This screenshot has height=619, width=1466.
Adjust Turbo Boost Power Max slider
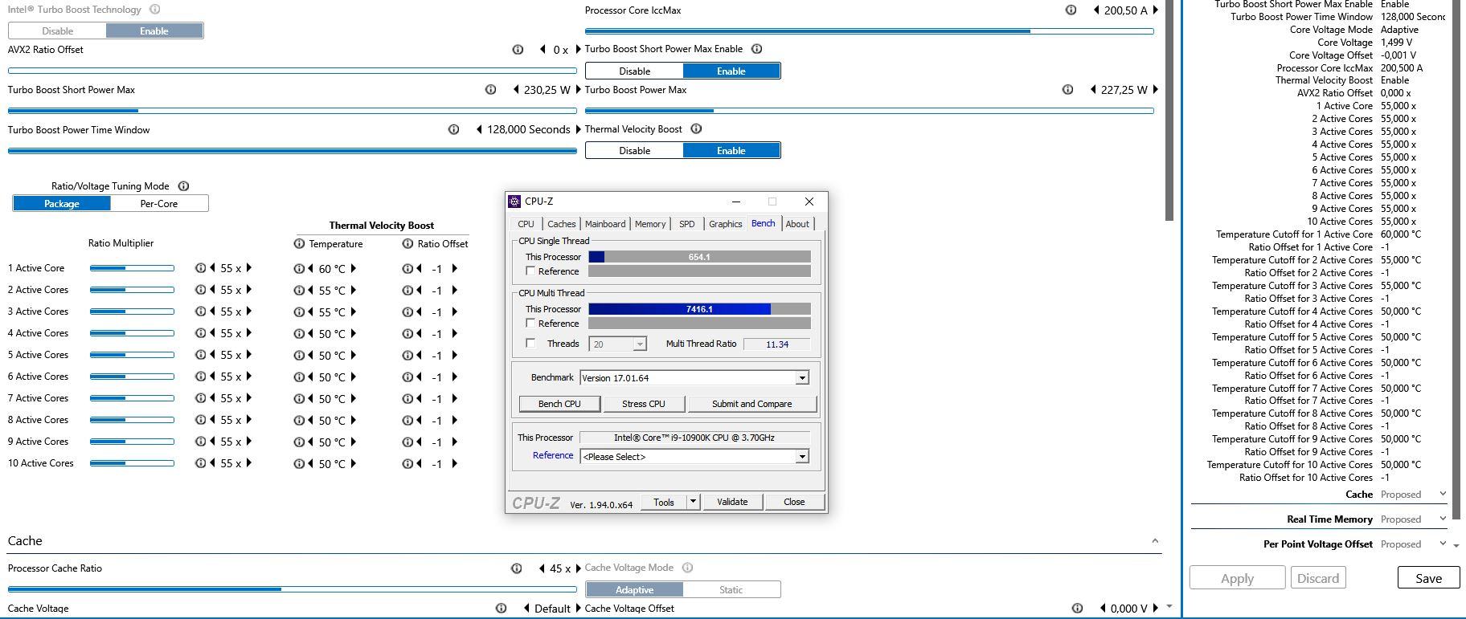(870, 111)
